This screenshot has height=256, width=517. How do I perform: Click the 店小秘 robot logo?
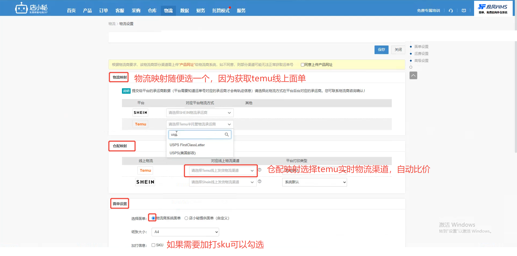pos(31,8)
